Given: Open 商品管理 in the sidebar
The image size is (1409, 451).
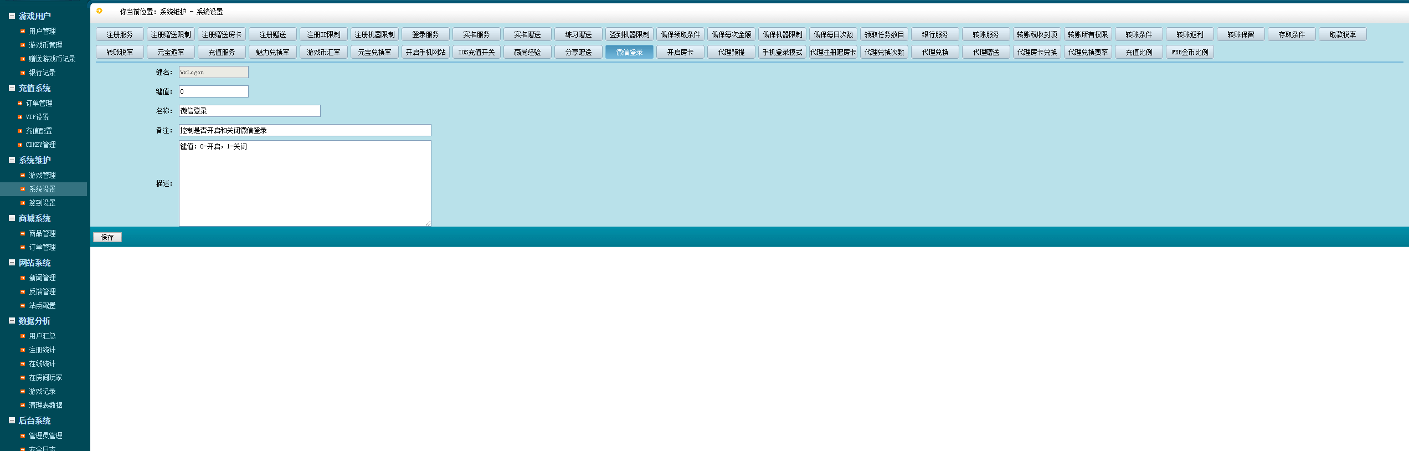Looking at the screenshot, I should click(x=42, y=234).
